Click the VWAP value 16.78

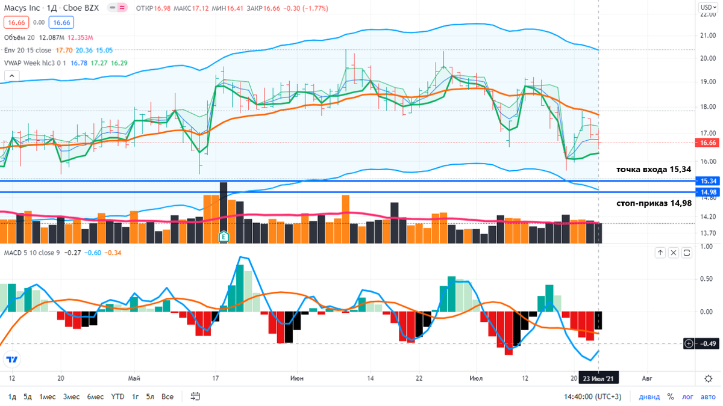tap(78, 62)
